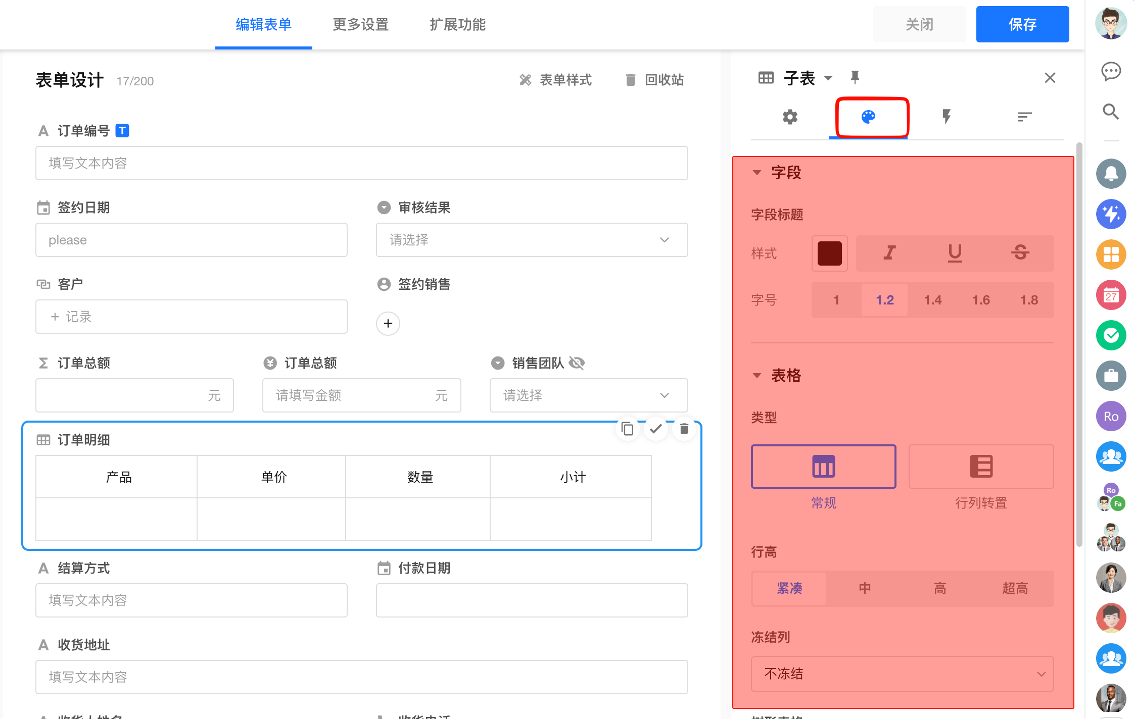This screenshot has height=719, width=1134.
Task: Expand the 冻结列 dropdown
Action: click(x=902, y=674)
